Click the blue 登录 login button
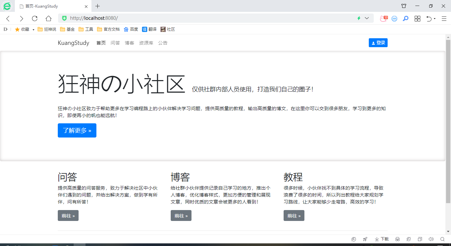 (378, 43)
